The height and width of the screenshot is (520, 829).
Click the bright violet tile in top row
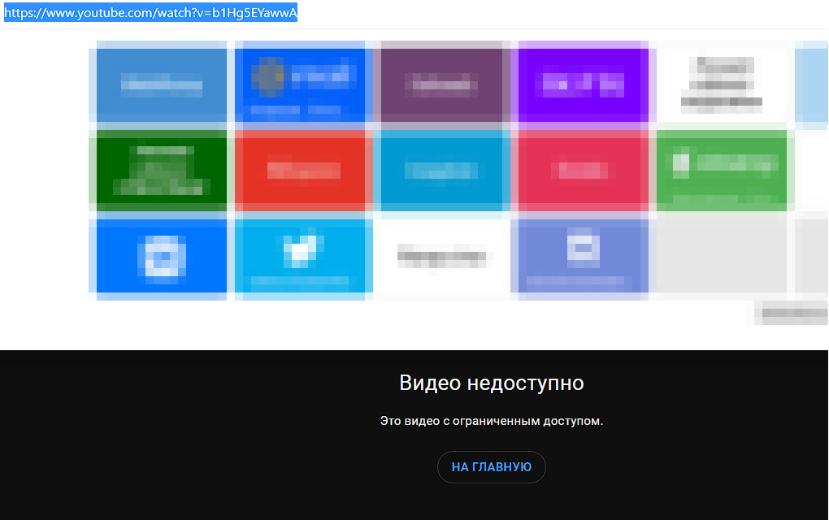[x=582, y=84]
